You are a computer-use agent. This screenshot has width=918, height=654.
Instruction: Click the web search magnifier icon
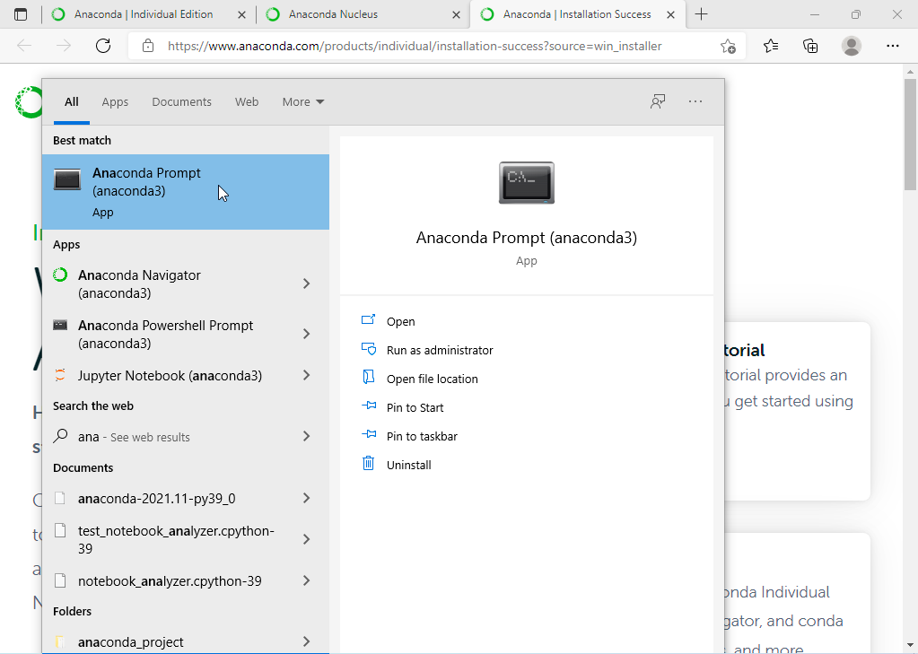pyautogui.click(x=60, y=436)
